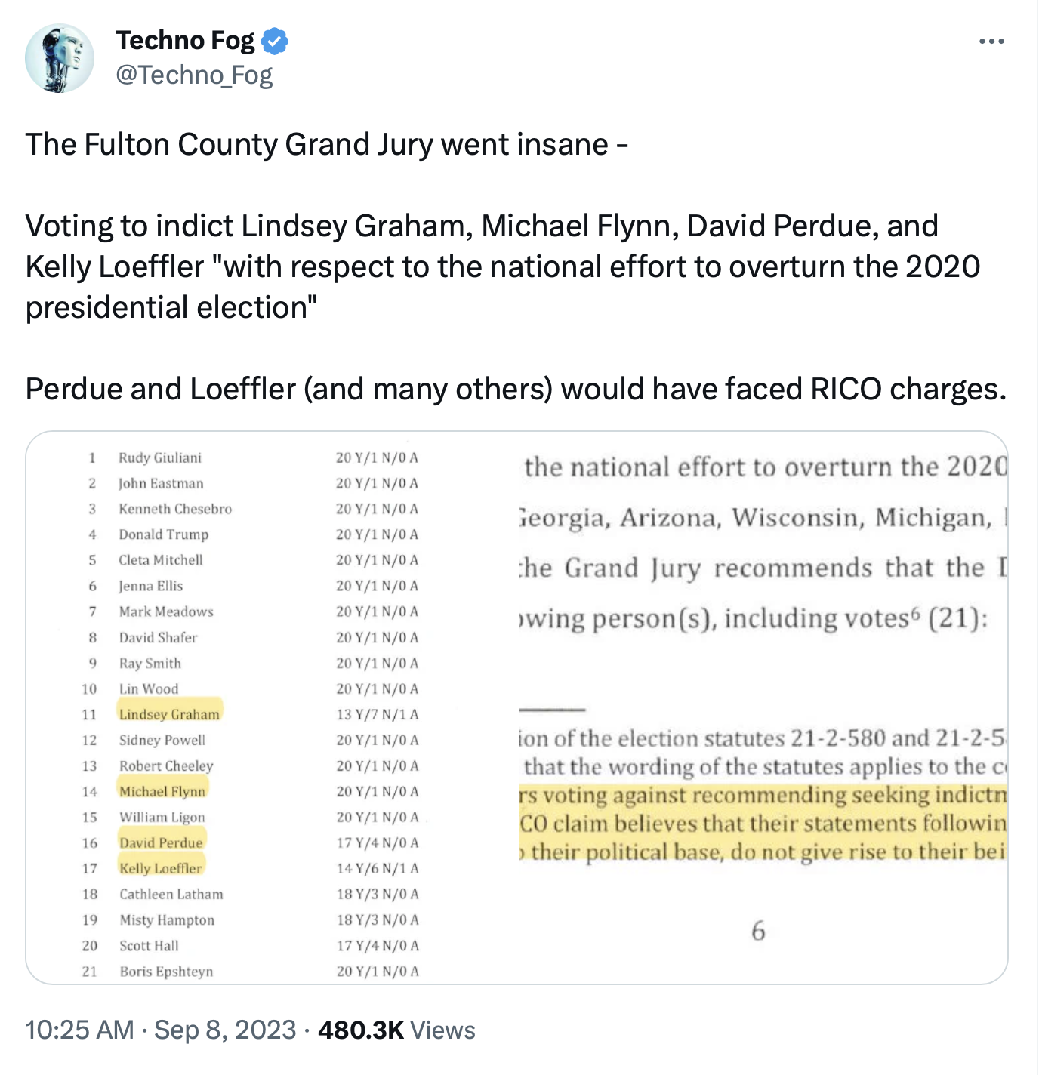Click the blue verified badge
The image size is (1039, 1075).
point(275,41)
